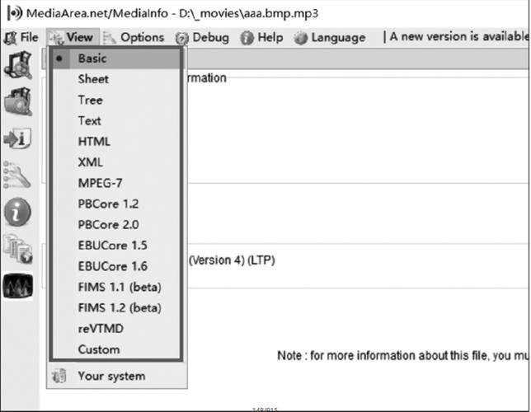Choose PBCore 2.0 view
This screenshot has height=412, width=531.
pos(116,225)
